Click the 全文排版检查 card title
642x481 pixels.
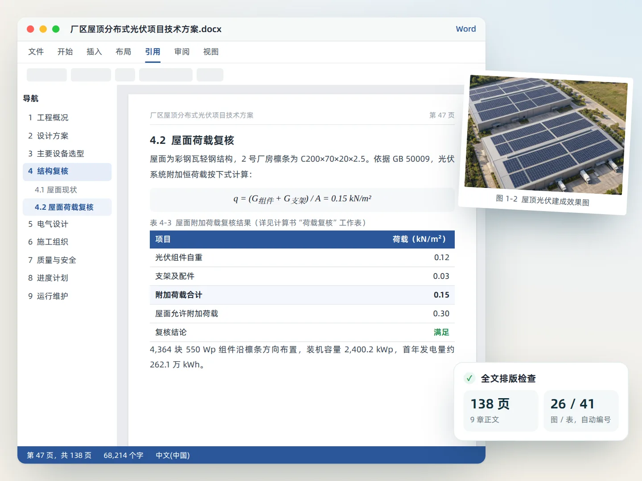tap(508, 379)
